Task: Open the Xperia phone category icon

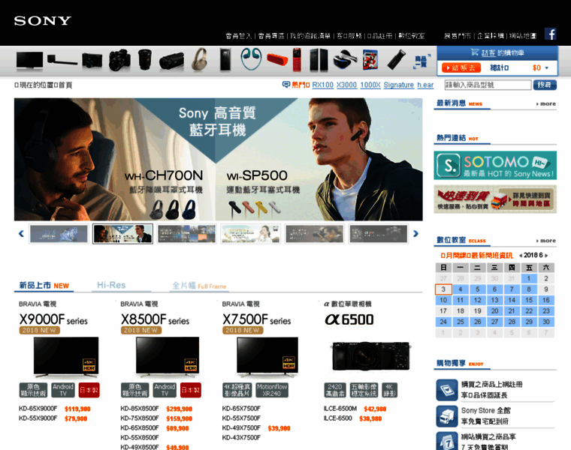Action: 225,60
